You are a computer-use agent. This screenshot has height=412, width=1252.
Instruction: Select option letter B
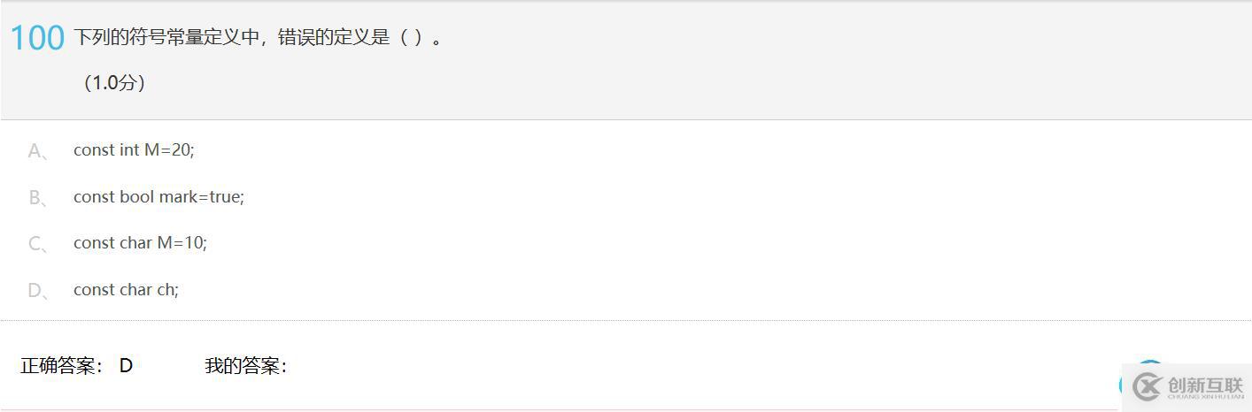coord(36,198)
